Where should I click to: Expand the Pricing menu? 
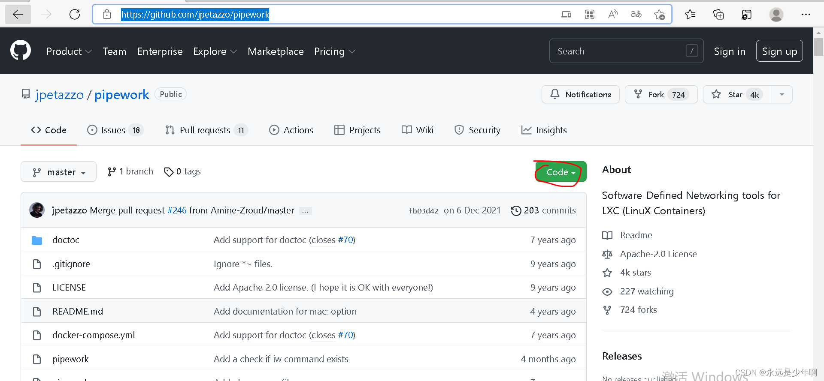(x=335, y=51)
